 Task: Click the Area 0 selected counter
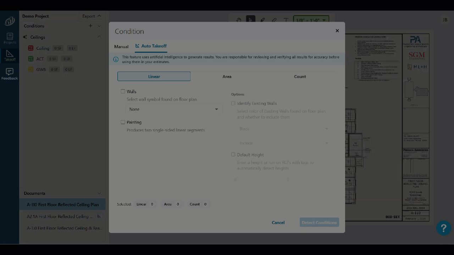(x=172, y=204)
